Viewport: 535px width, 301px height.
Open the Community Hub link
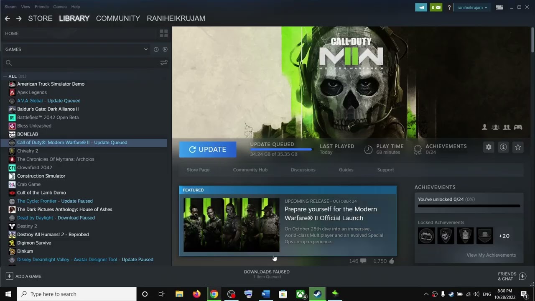(x=250, y=170)
